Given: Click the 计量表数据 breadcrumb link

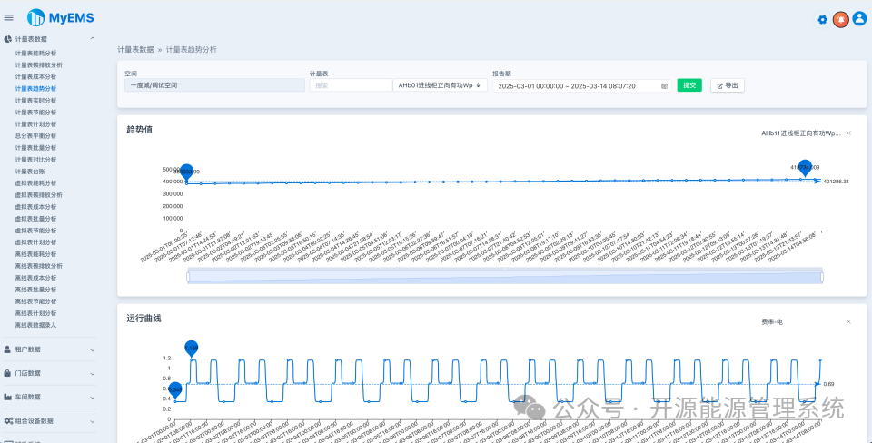Looking at the screenshot, I should click(x=135, y=49).
